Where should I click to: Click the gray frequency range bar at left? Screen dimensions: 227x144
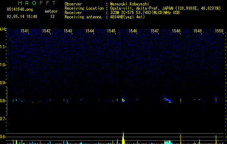7,101
